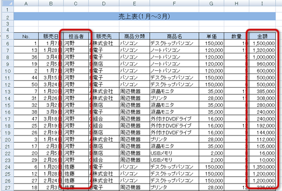Select column H header
The image size is (282, 191).
pos(236,3)
